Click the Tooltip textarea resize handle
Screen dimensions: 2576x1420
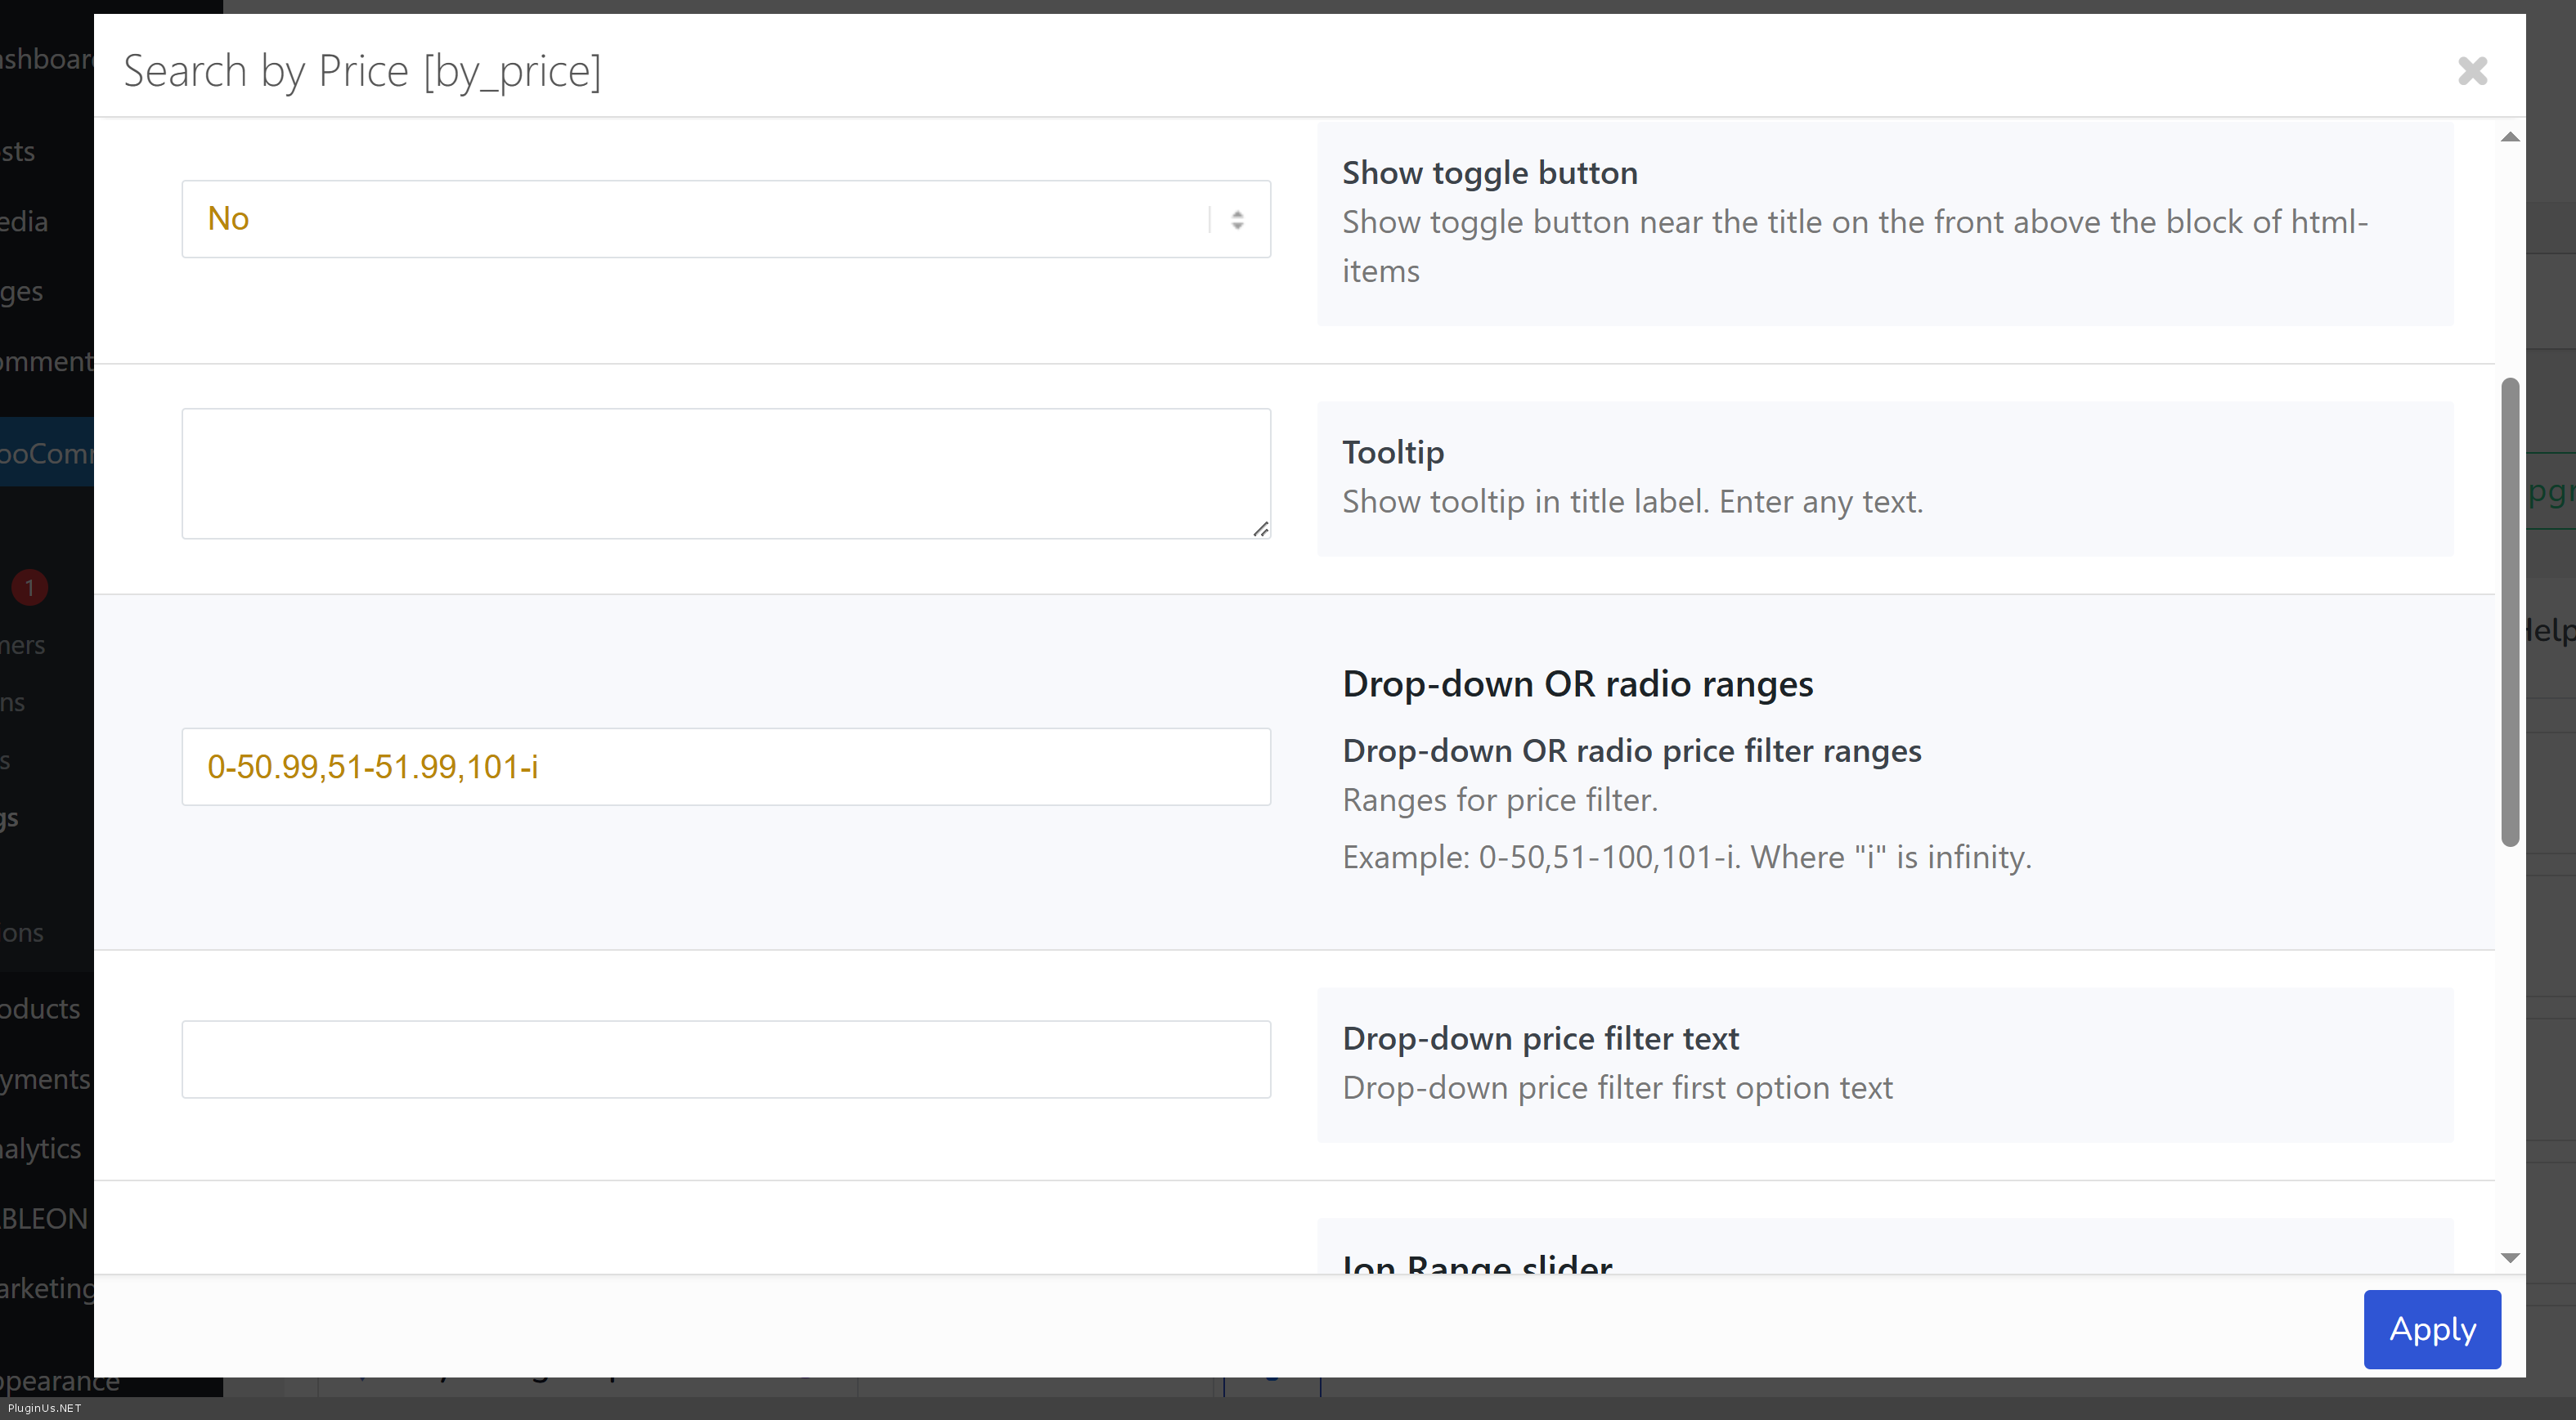pos(1260,529)
